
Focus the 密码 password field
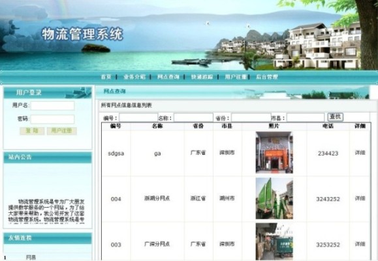pyautogui.click(x=52, y=119)
